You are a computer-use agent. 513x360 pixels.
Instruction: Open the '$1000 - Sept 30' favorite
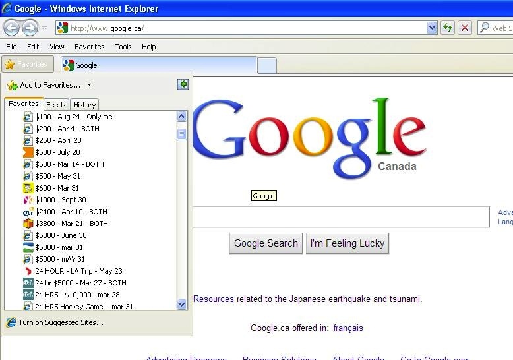click(61, 200)
